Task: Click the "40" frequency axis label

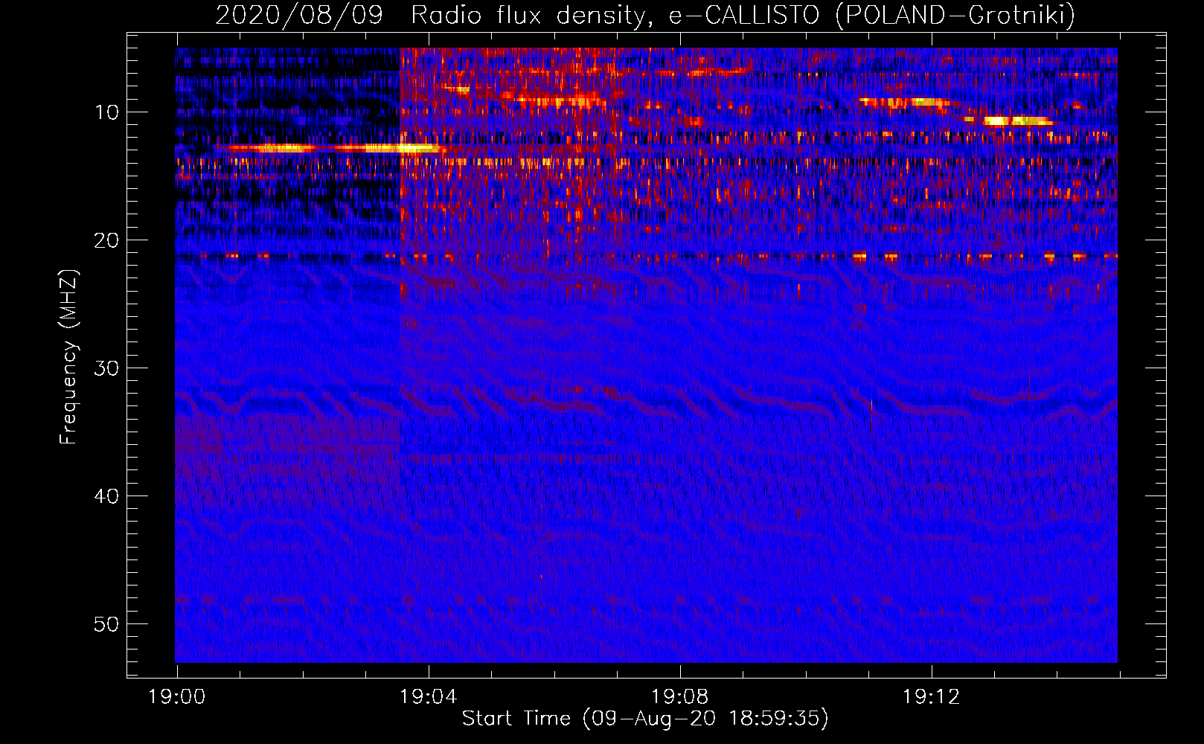Action: (x=107, y=496)
